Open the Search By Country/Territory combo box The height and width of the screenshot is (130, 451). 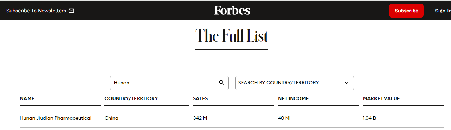tap(294, 83)
